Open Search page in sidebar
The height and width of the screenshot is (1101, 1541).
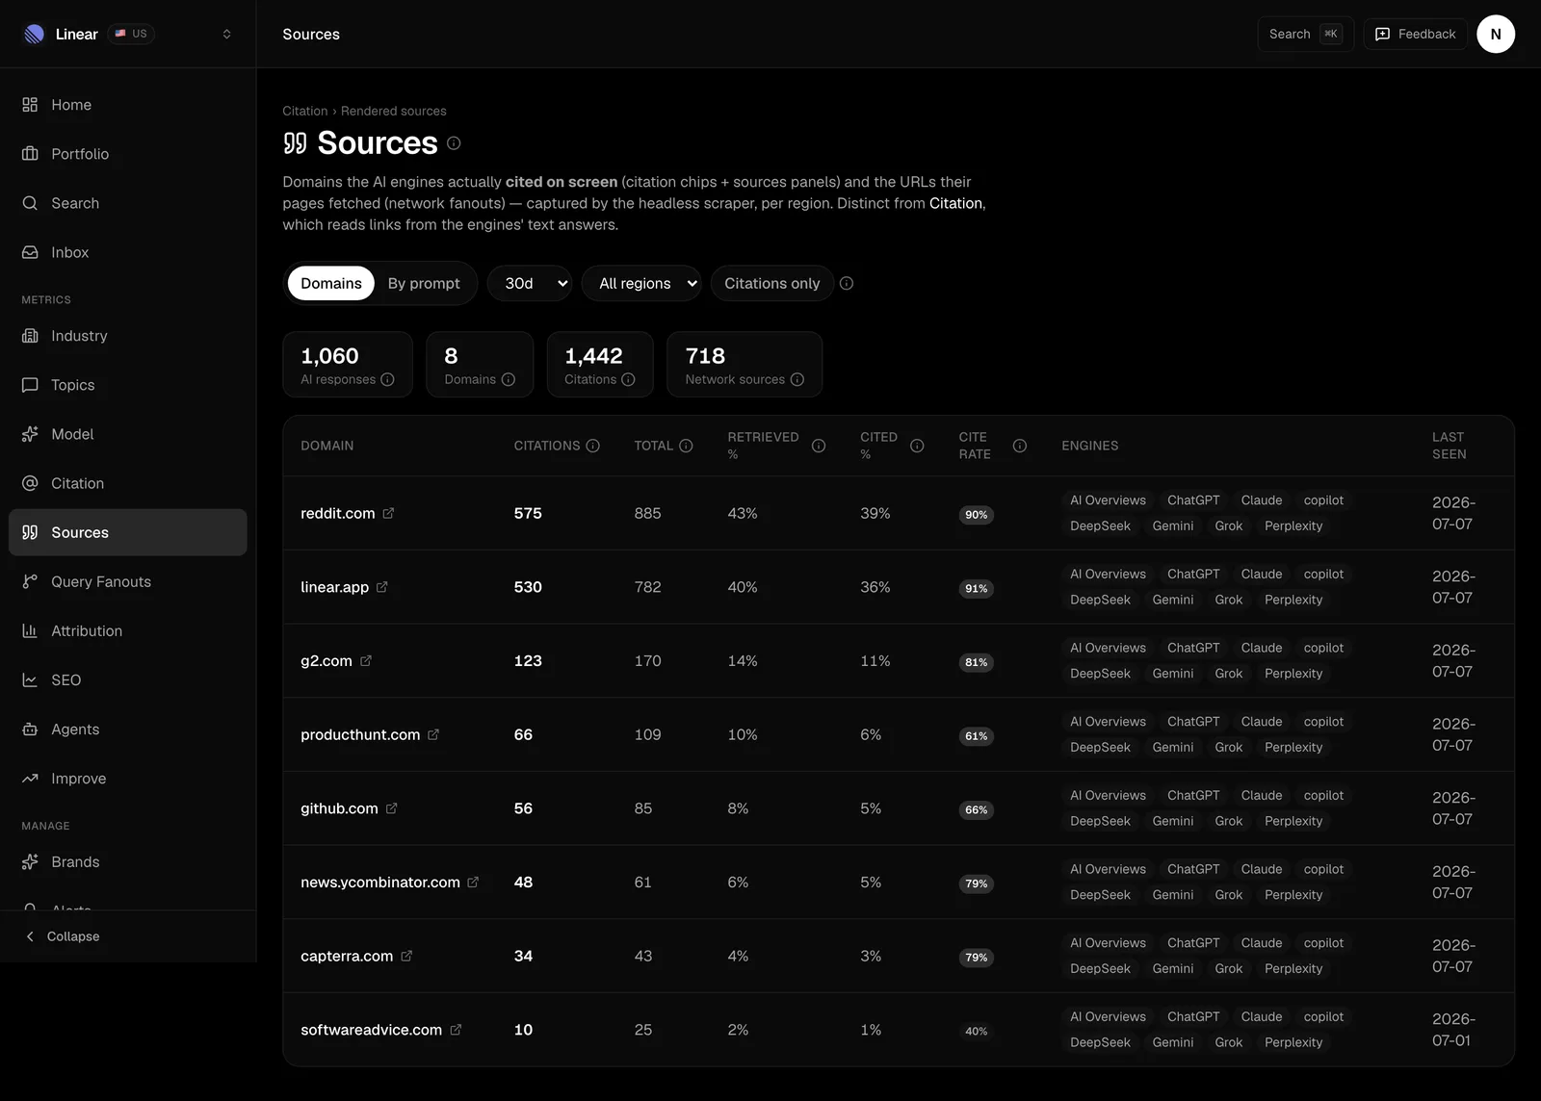click(x=128, y=203)
